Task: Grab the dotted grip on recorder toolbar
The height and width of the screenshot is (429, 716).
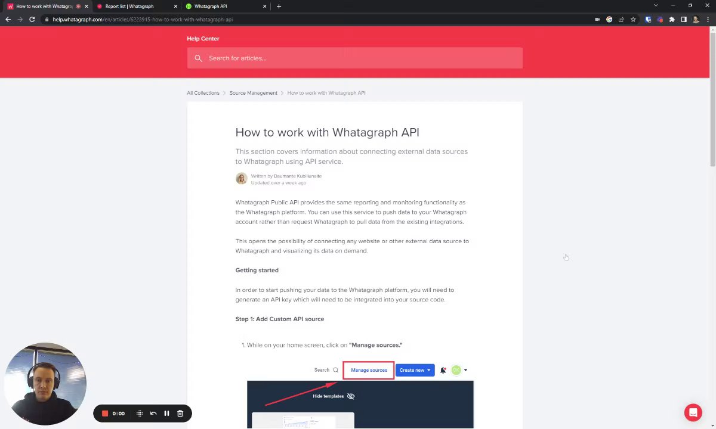Action: (140, 414)
